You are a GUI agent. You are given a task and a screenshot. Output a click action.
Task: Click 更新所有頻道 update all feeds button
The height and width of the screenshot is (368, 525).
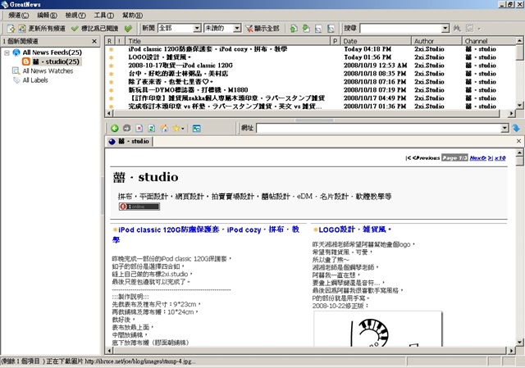[42, 29]
